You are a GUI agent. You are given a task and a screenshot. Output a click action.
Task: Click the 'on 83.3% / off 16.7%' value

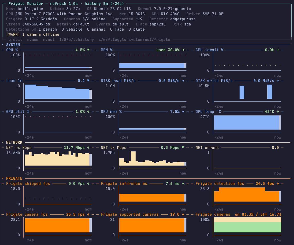tap(258, 214)
